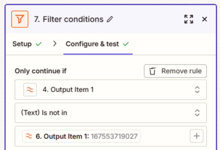The image size is (220, 150).
Task: Click the green check next to Setup
Action: pyautogui.click(x=38, y=44)
